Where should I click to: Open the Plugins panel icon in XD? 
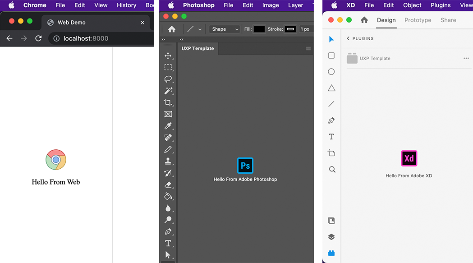[x=331, y=253]
